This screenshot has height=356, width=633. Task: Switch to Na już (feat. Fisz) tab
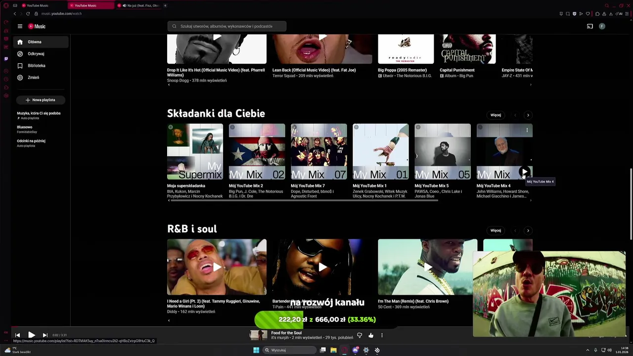[139, 5]
